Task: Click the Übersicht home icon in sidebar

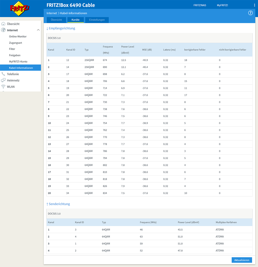Action: pyautogui.click(x=3, y=24)
